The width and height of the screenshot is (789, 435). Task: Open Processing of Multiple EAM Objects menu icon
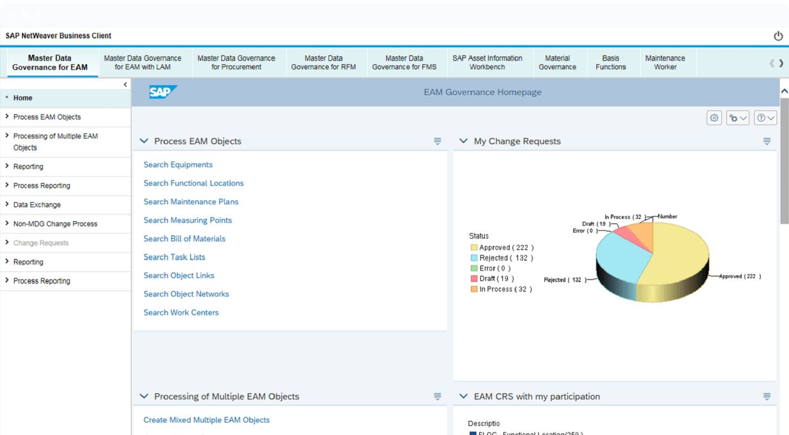tap(437, 397)
